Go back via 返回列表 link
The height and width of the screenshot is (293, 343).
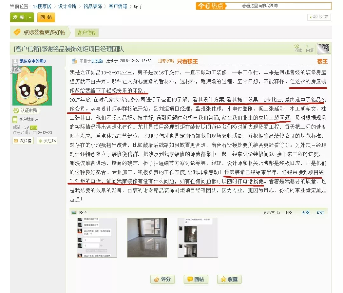pyautogui.click(x=319, y=17)
